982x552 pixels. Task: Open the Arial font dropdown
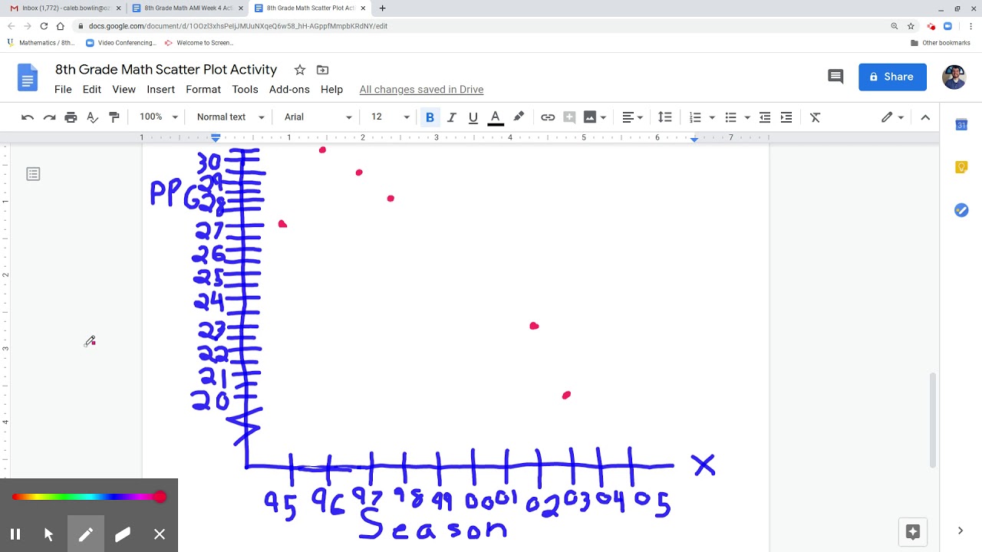pyautogui.click(x=318, y=117)
